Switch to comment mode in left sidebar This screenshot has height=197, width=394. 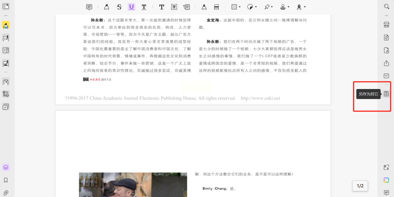pyautogui.click(x=6, y=25)
